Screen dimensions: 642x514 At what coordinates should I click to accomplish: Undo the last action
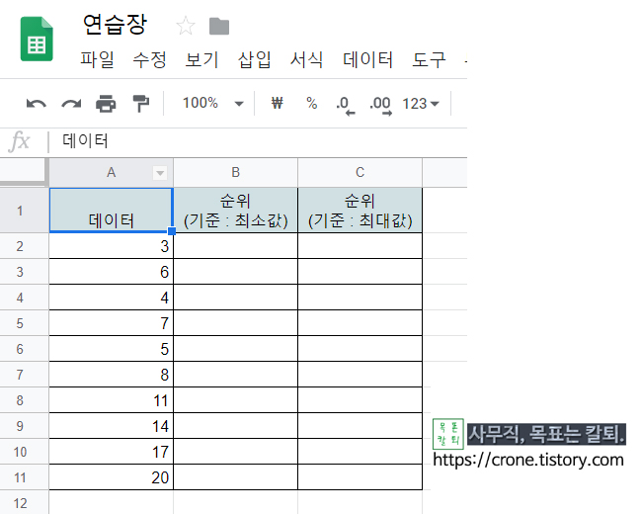[36, 103]
